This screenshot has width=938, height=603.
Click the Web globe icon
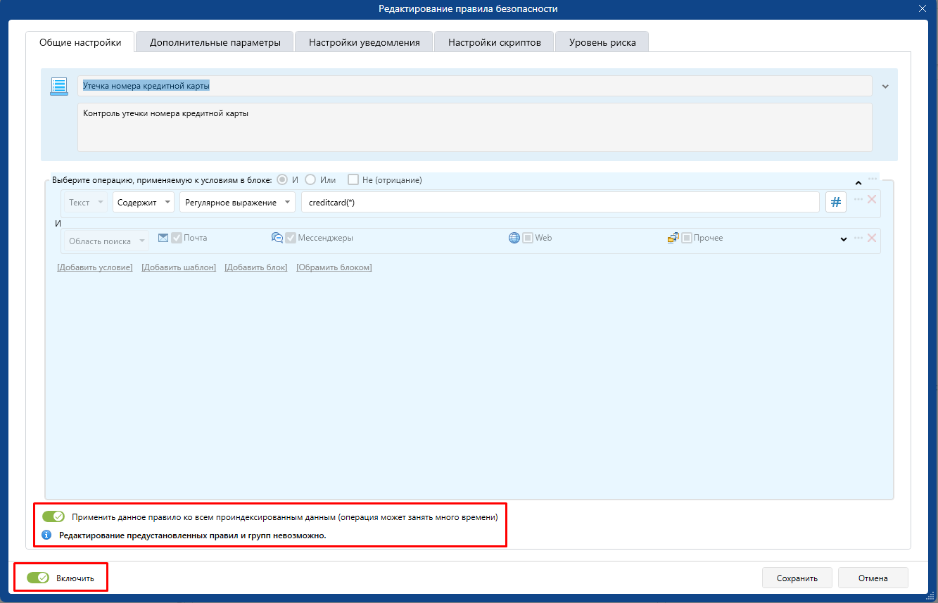coord(514,238)
